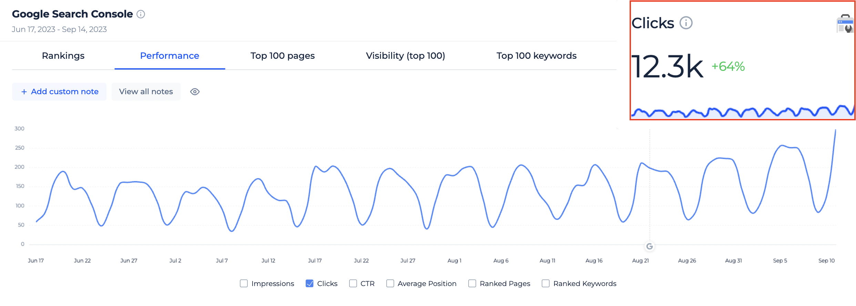Image resolution: width=856 pixels, height=306 pixels.
Task: Check the Ranked Keywords checkbox
Action: [546, 283]
